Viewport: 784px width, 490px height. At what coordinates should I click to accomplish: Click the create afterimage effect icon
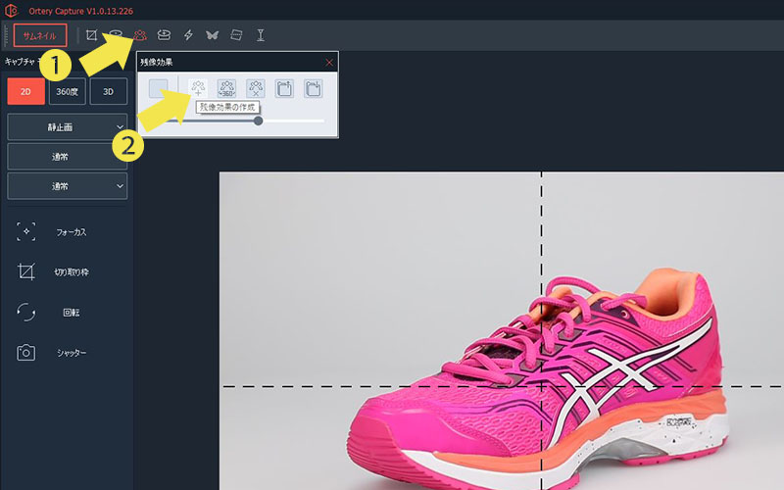tap(198, 89)
